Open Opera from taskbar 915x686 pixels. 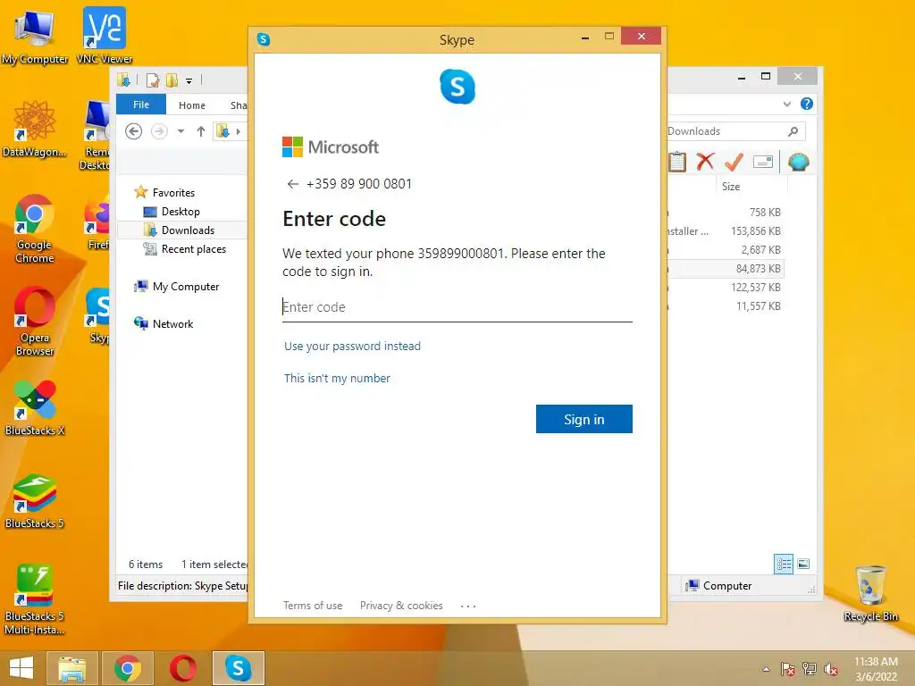(x=182, y=668)
